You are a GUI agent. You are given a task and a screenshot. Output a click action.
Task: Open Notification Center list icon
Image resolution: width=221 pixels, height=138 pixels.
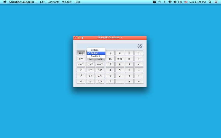(215, 2)
